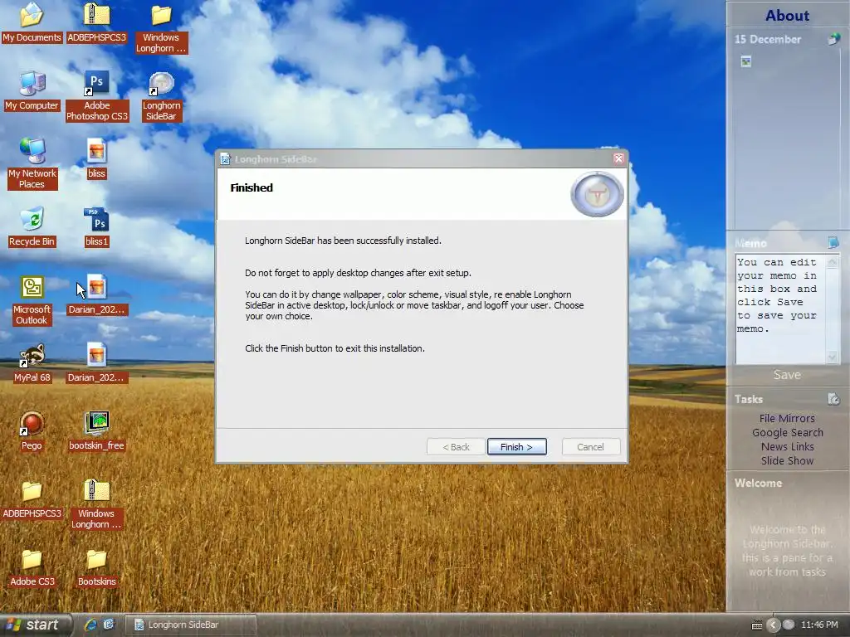
Task: Click memo scrollbar down arrow
Action: pyautogui.click(x=832, y=357)
